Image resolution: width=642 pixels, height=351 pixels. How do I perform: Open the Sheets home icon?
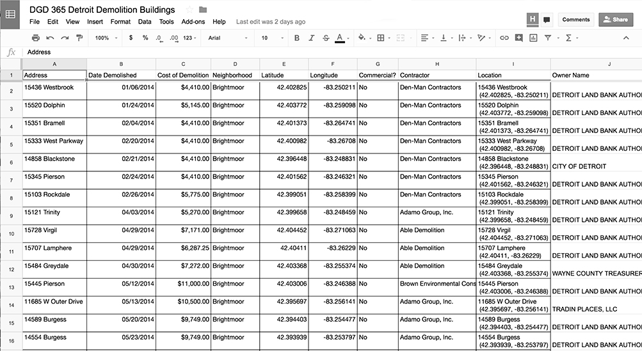coord(10,14)
